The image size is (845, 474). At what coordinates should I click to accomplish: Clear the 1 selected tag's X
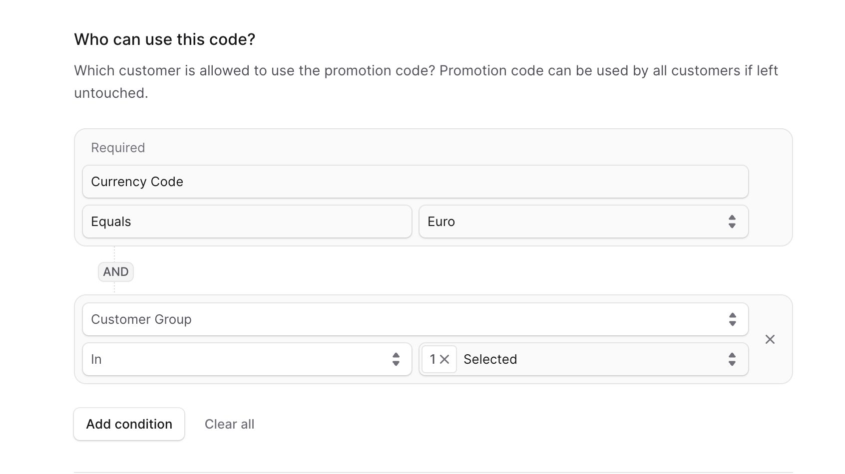[445, 359]
